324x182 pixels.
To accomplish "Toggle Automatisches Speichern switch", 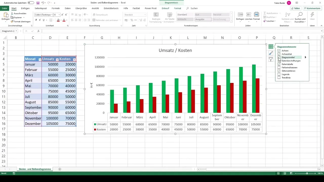I will click(31, 3).
